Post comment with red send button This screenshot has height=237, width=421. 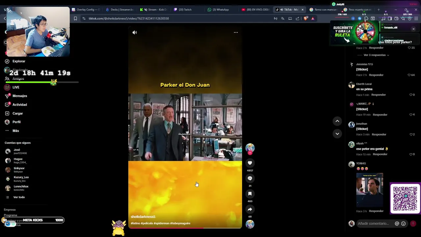tap(413, 224)
